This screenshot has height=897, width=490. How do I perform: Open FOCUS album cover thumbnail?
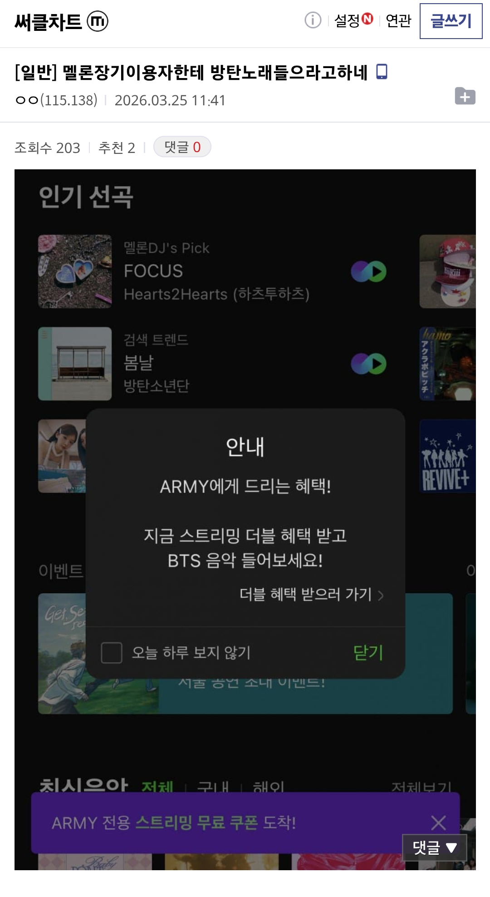click(75, 271)
